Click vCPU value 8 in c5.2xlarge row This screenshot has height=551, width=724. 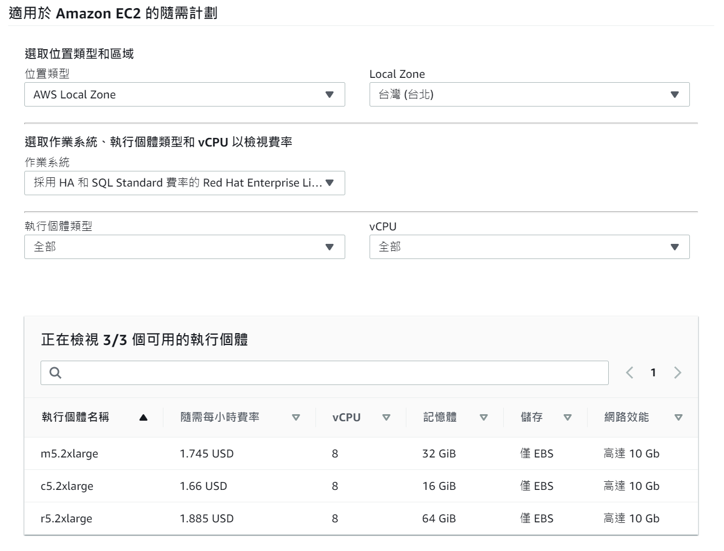click(x=335, y=486)
